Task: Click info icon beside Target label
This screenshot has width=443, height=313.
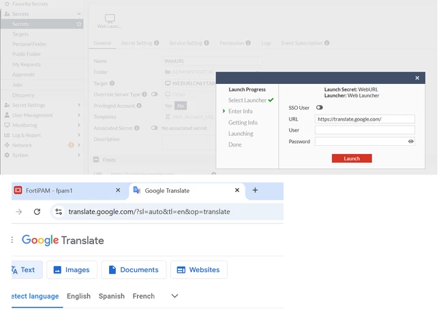Action: click(112, 83)
